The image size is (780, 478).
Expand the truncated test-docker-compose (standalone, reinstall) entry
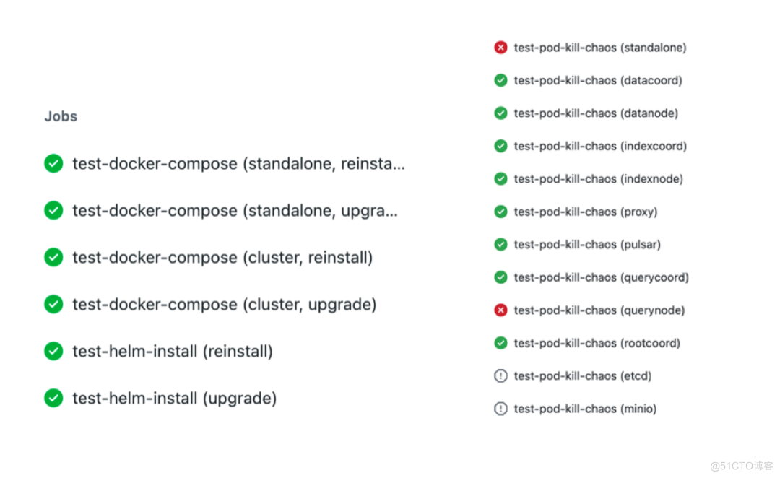[x=238, y=163]
